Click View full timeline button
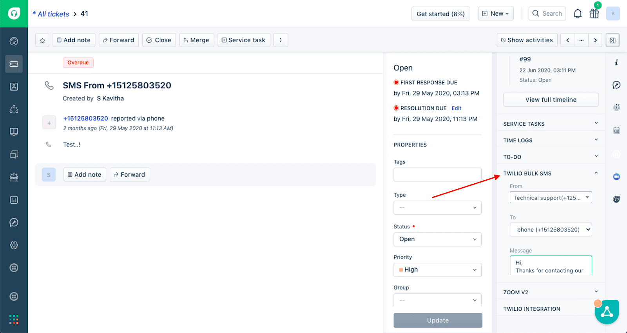This screenshot has height=333, width=627. pyautogui.click(x=551, y=100)
